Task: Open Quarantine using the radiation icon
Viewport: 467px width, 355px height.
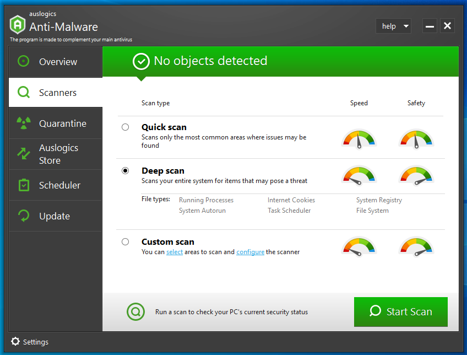Action: coord(23,122)
